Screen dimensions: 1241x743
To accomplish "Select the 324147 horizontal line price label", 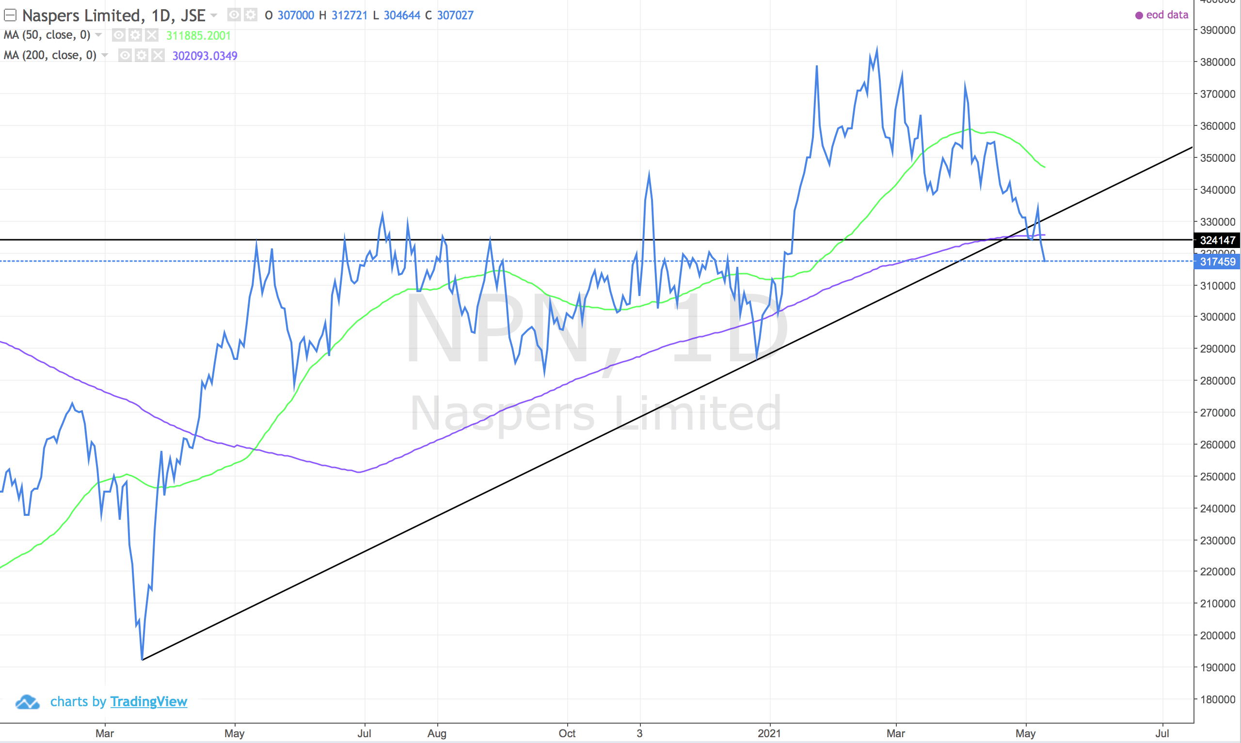I will click(x=1217, y=240).
